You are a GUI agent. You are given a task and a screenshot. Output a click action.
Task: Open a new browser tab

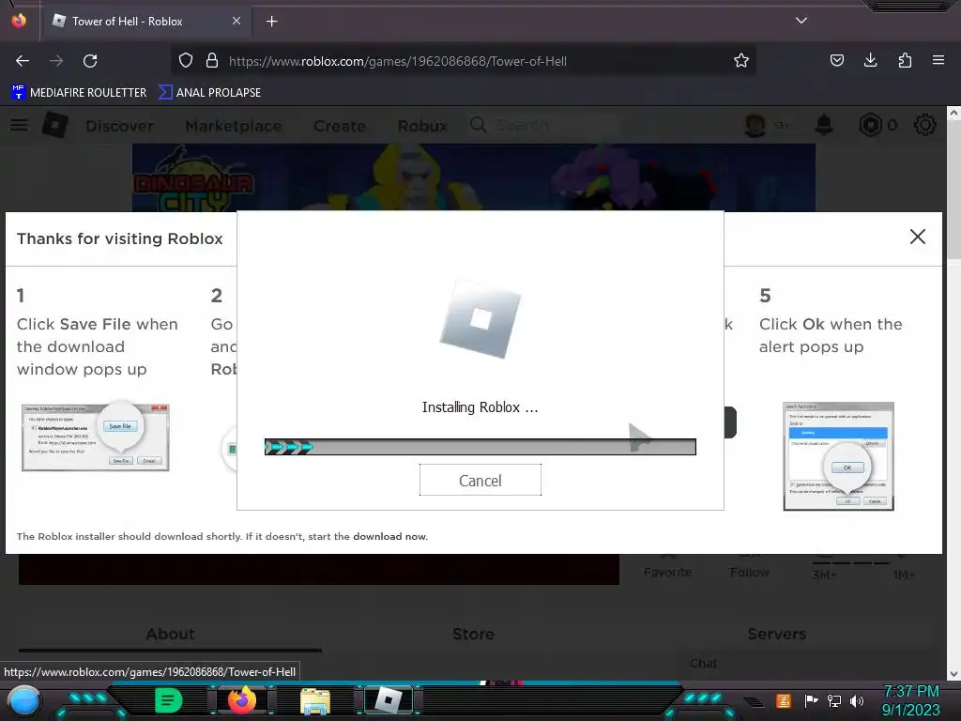[x=271, y=22]
